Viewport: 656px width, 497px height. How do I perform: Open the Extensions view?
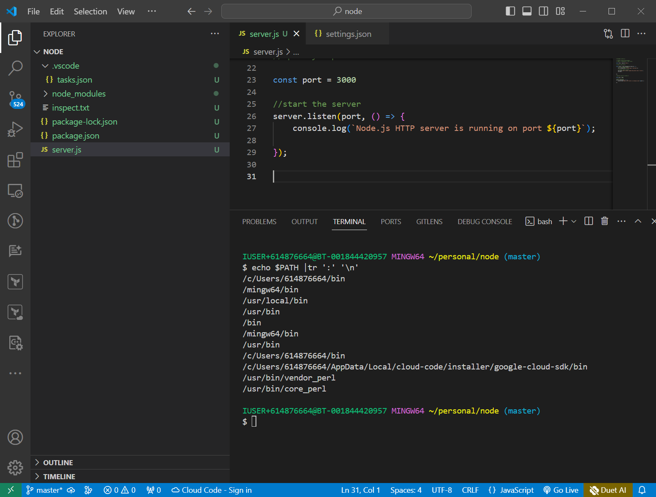tap(15, 160)
